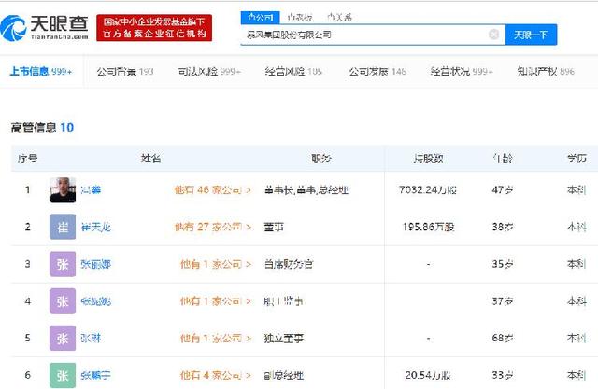Click the blue 崔 avatar in row 2
598x389 pixels.
(63, 227)
